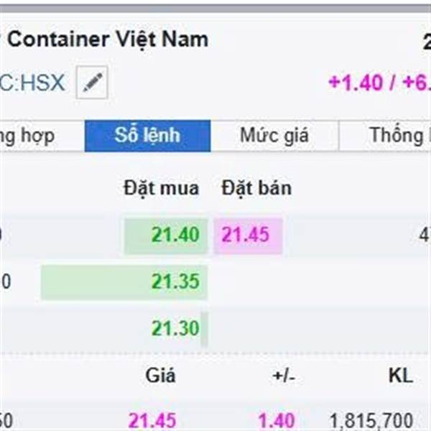Click the Giá column header
This screenshot has height=431, width=431.
[160, 376]
